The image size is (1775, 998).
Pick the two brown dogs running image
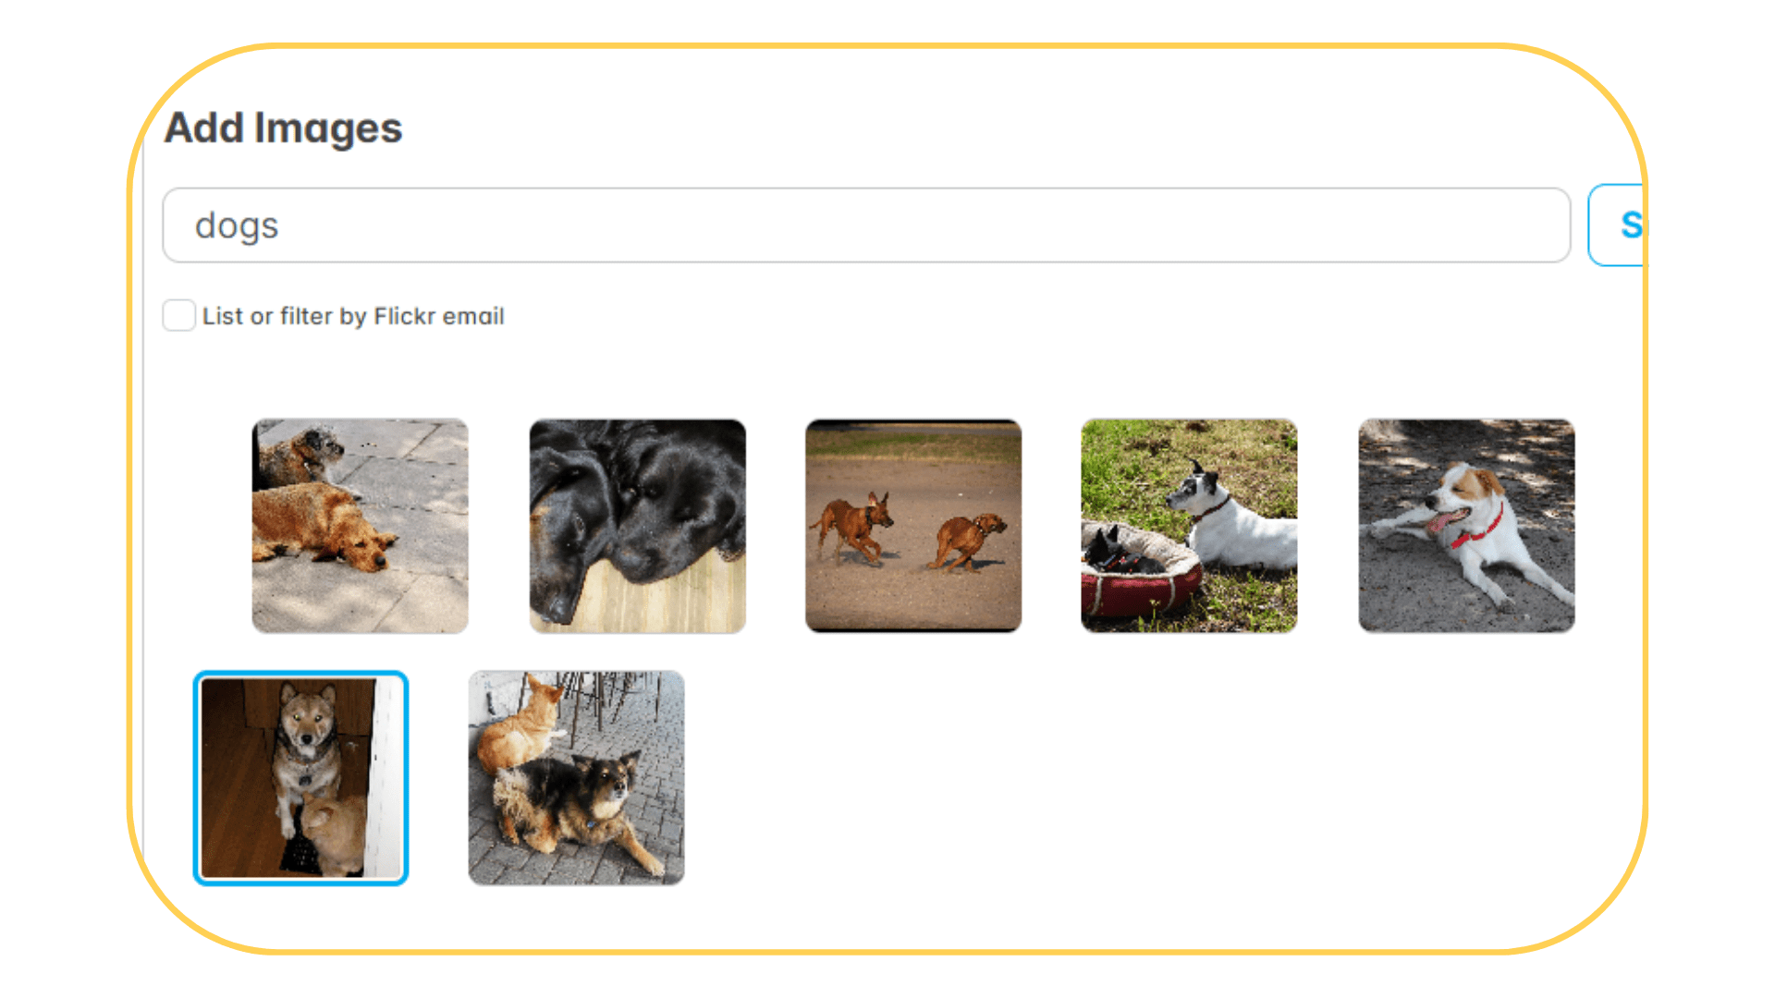[x=913, y=526]
